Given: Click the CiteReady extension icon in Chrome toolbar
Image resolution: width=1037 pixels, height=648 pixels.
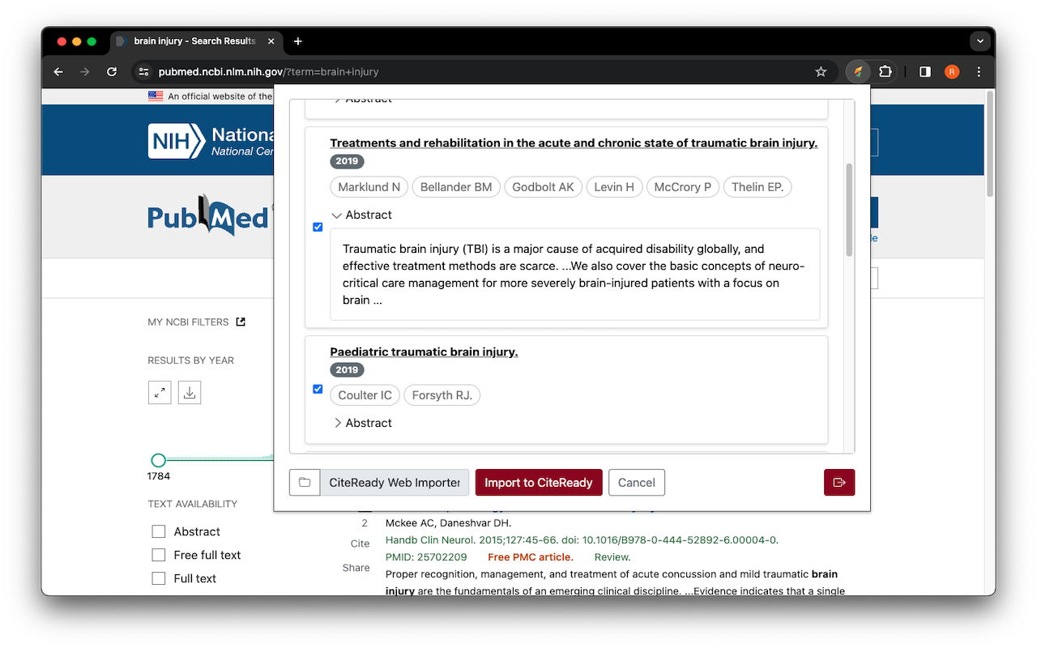Looking at the screenshot, I should pos(858,71).
